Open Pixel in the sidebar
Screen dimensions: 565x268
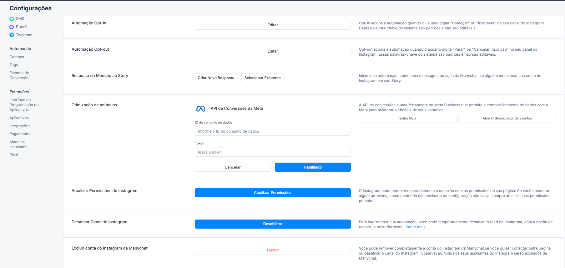(x=14, y=155)
